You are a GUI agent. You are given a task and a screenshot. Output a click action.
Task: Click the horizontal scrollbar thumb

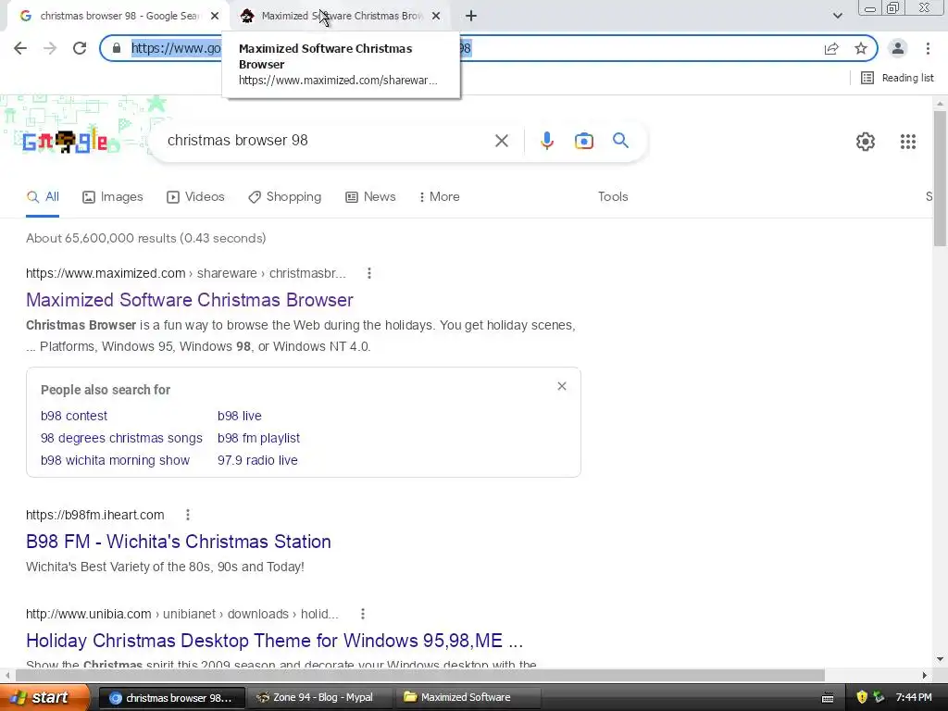420,675
